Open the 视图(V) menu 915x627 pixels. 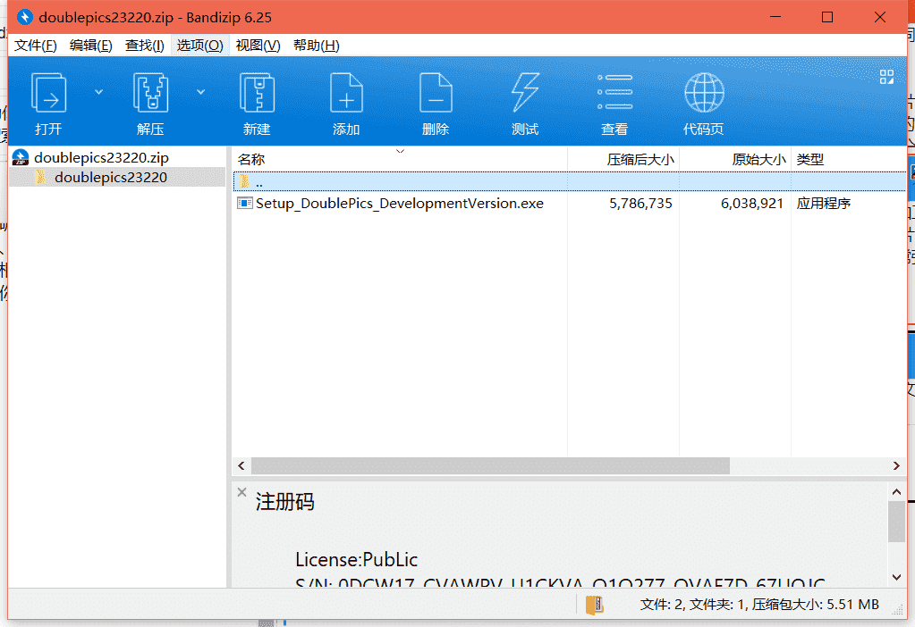tap(258, 46)
